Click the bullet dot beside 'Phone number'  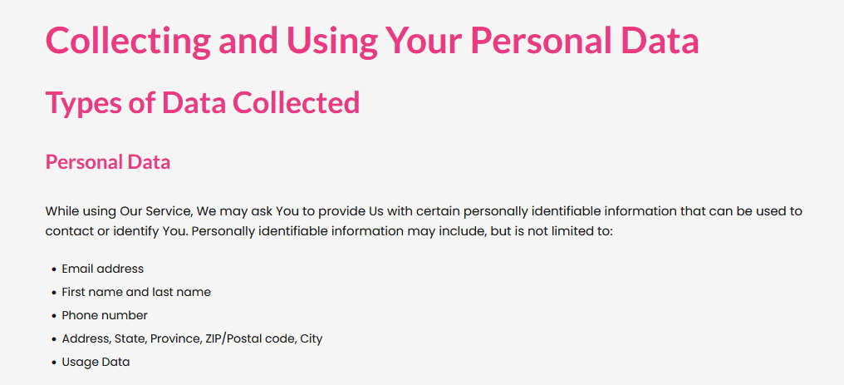coord(54,316)
